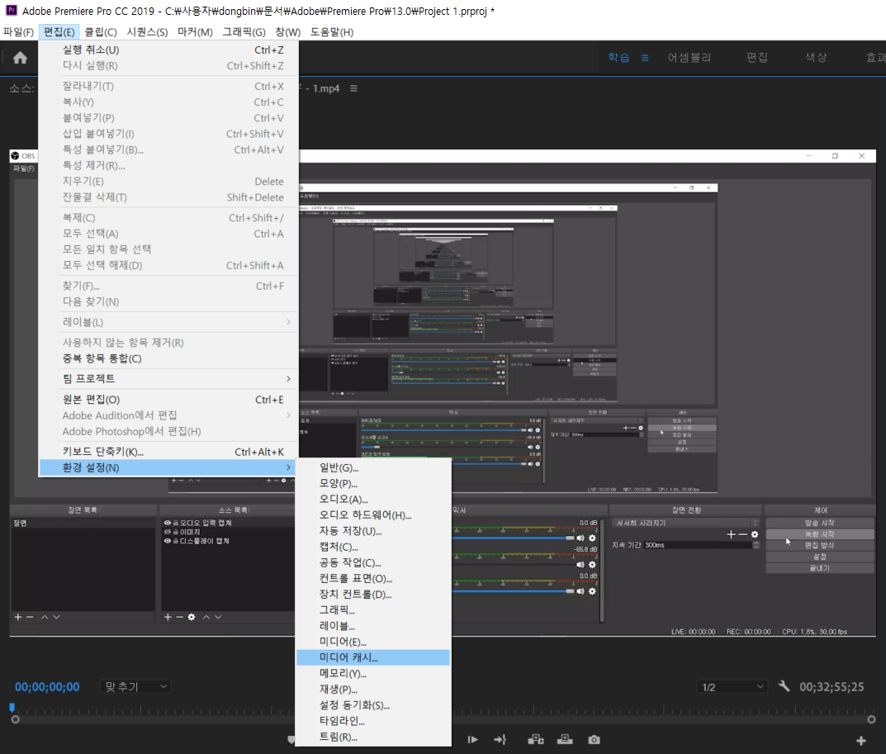Toggle lock on 오디오 입력 캡쳐 source
Image resolution: width=886 pixels, height=754 pixels.
point(176,523)
